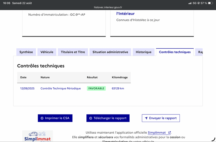Click the Télécharger le rapport button
Image resolution: width=216 pixels, height=142 pixels.
[x=108, y=118]
